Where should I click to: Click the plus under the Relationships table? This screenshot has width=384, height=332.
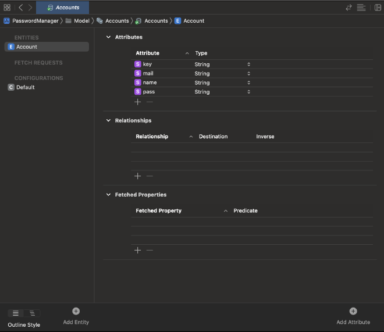(138, 176)
